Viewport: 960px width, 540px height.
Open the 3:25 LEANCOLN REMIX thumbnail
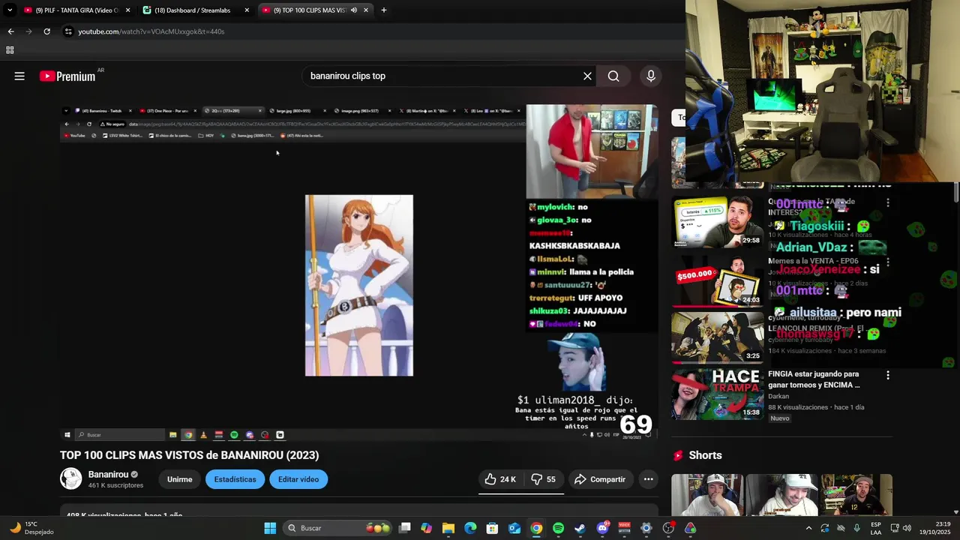(716, 337)
